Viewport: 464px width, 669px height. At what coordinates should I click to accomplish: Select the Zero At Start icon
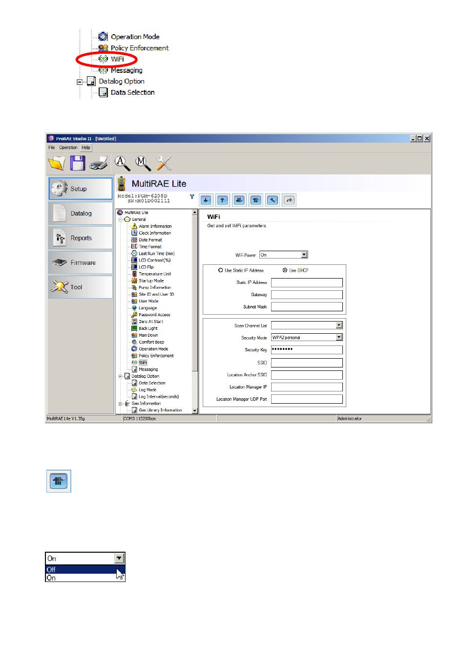(134, 322)
